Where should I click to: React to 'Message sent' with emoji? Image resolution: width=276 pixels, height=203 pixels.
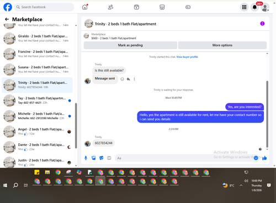(122, 79)
